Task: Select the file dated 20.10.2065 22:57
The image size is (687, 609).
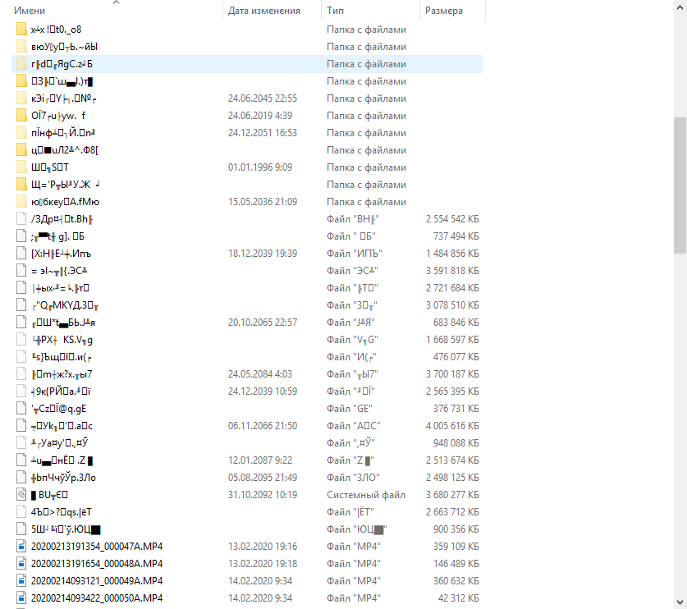Action: [x=65, y=322]
